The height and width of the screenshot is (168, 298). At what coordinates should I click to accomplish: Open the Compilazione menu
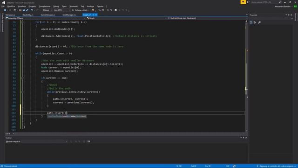[45, 6]
